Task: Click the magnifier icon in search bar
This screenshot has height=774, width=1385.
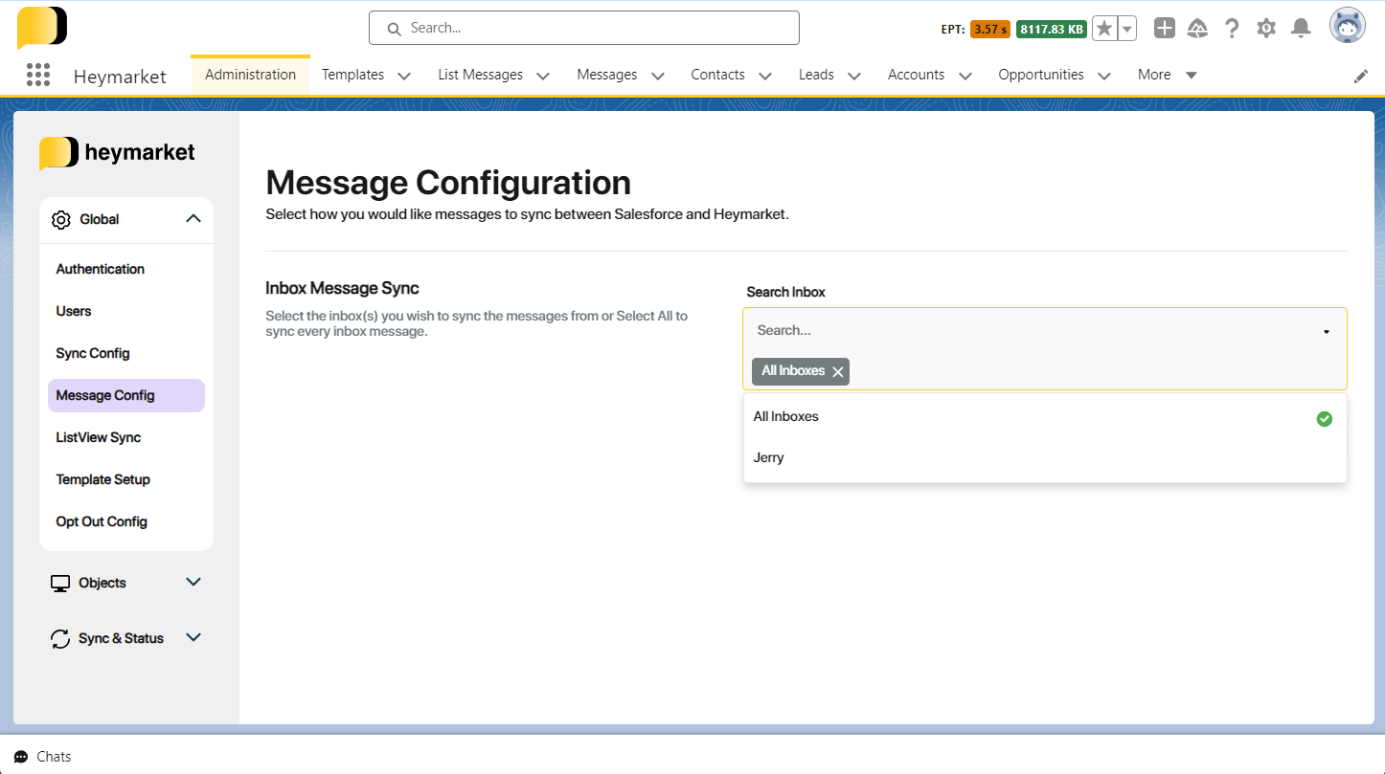Action: tap(394, 30)
